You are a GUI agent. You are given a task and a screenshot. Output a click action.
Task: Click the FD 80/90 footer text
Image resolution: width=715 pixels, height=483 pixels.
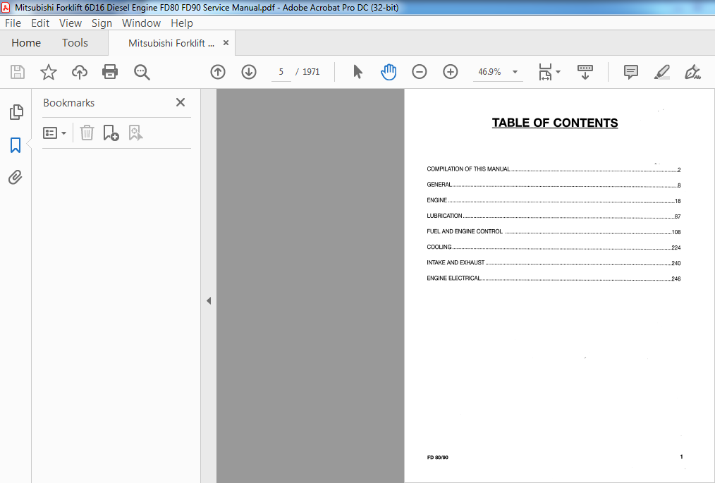tap(438, 458)
